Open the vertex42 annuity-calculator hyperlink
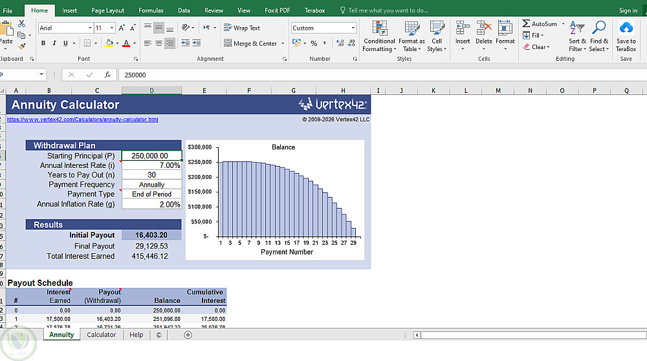The height and width of the screenshot is (361, 647). 83,119
